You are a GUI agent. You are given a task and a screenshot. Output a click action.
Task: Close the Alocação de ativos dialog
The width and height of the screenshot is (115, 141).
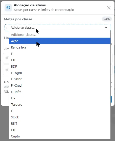[109, 8]
